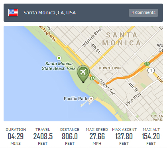Click the United States flag icon
This screenshot has height=148, width=167.
pyautogui.click(x=13, y=13)
